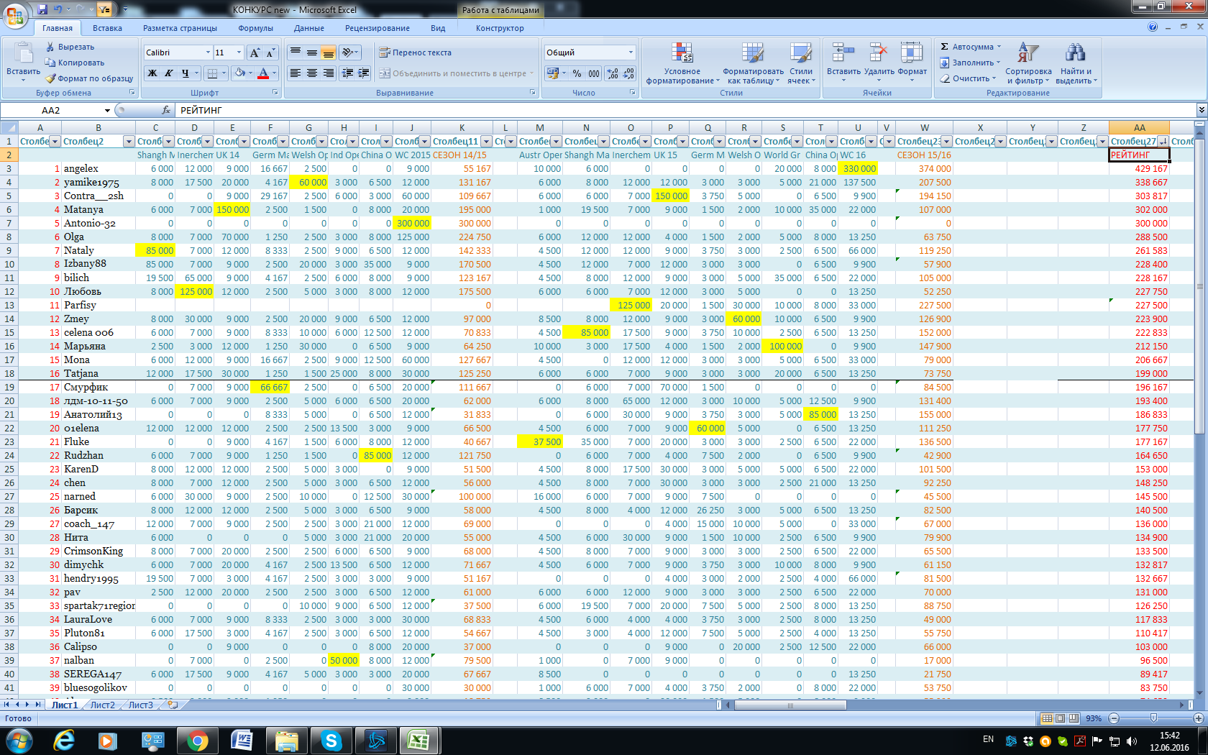Toggle Wrap Text (Перенос текста)
This screenshot has width=1208, height=755.
click(415, 52)
